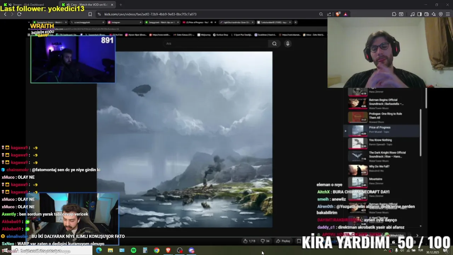Open Google Chrome from the taskbar
The height and width of the screenshot is (255, 453).
click(x=156, y=250)
